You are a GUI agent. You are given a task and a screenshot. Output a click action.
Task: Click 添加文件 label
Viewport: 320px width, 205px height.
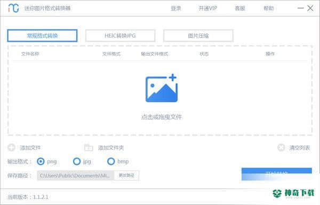click(30, 148)
